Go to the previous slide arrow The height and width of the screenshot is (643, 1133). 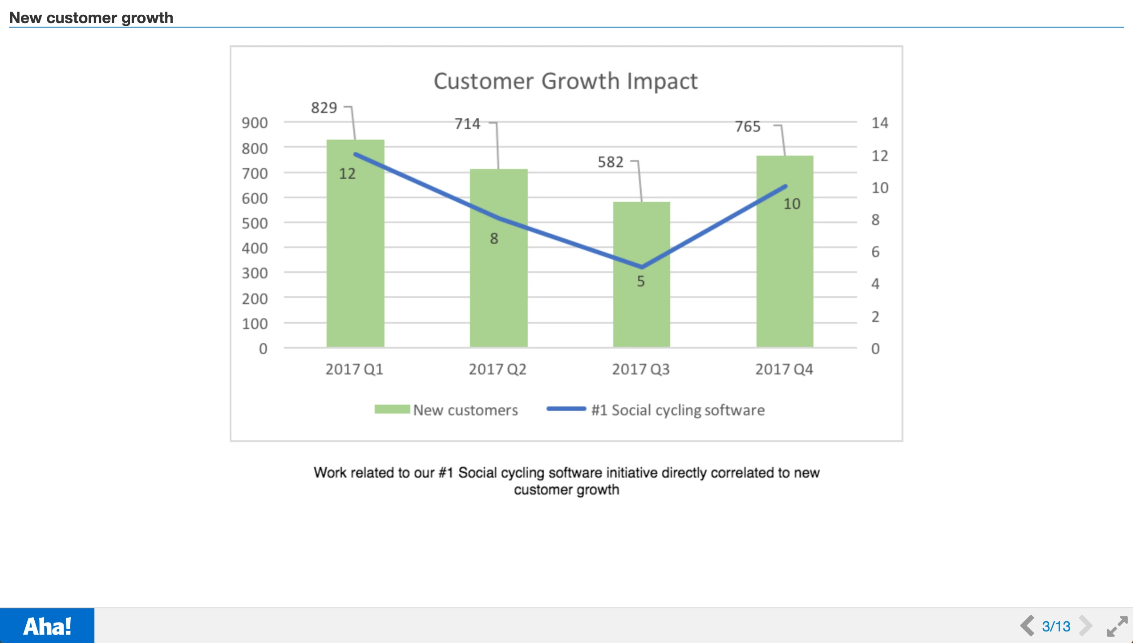click(x=1027, y=626)
